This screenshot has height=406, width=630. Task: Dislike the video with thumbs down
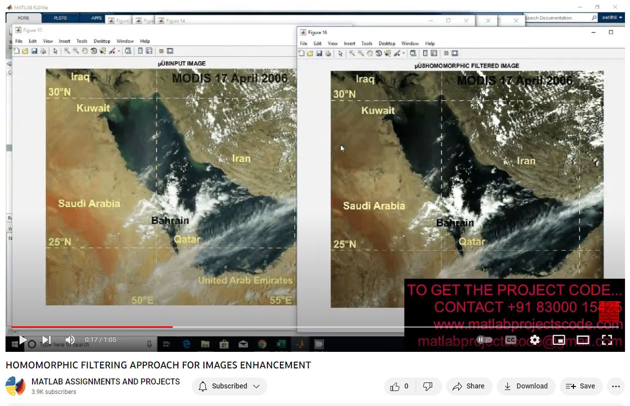[428, 386]
